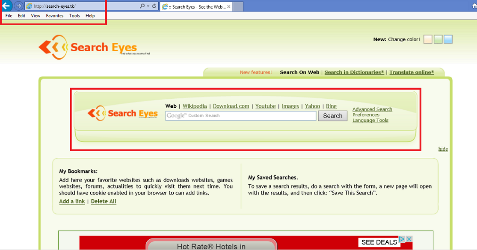477x250 pixels.
Task: Open the Translate online link
Action: click(412, 72)
